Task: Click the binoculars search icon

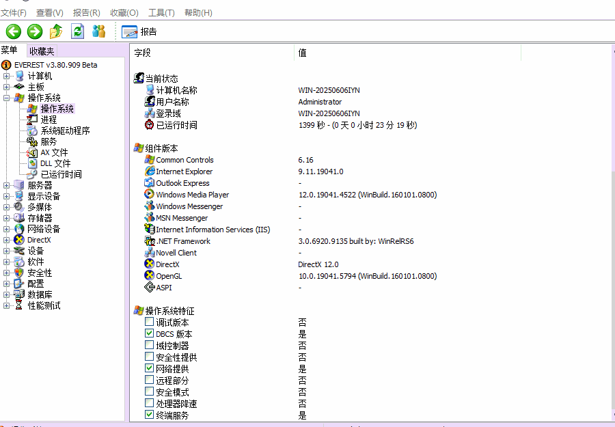Action: click(x=98, y=31)
